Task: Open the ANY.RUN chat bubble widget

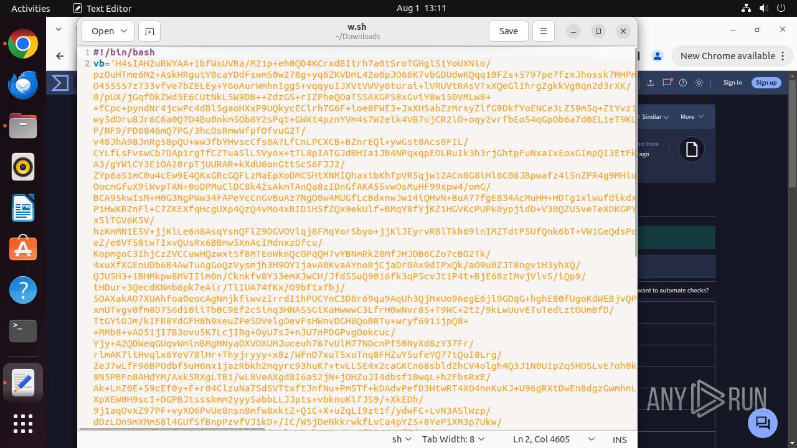Action: pos(763,424)
